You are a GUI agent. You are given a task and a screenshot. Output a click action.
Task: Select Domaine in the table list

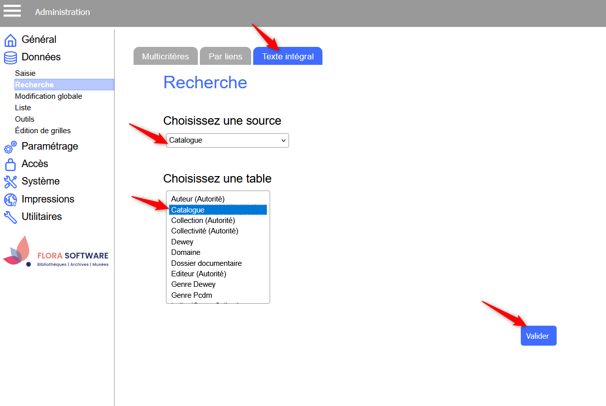point(218,252)
